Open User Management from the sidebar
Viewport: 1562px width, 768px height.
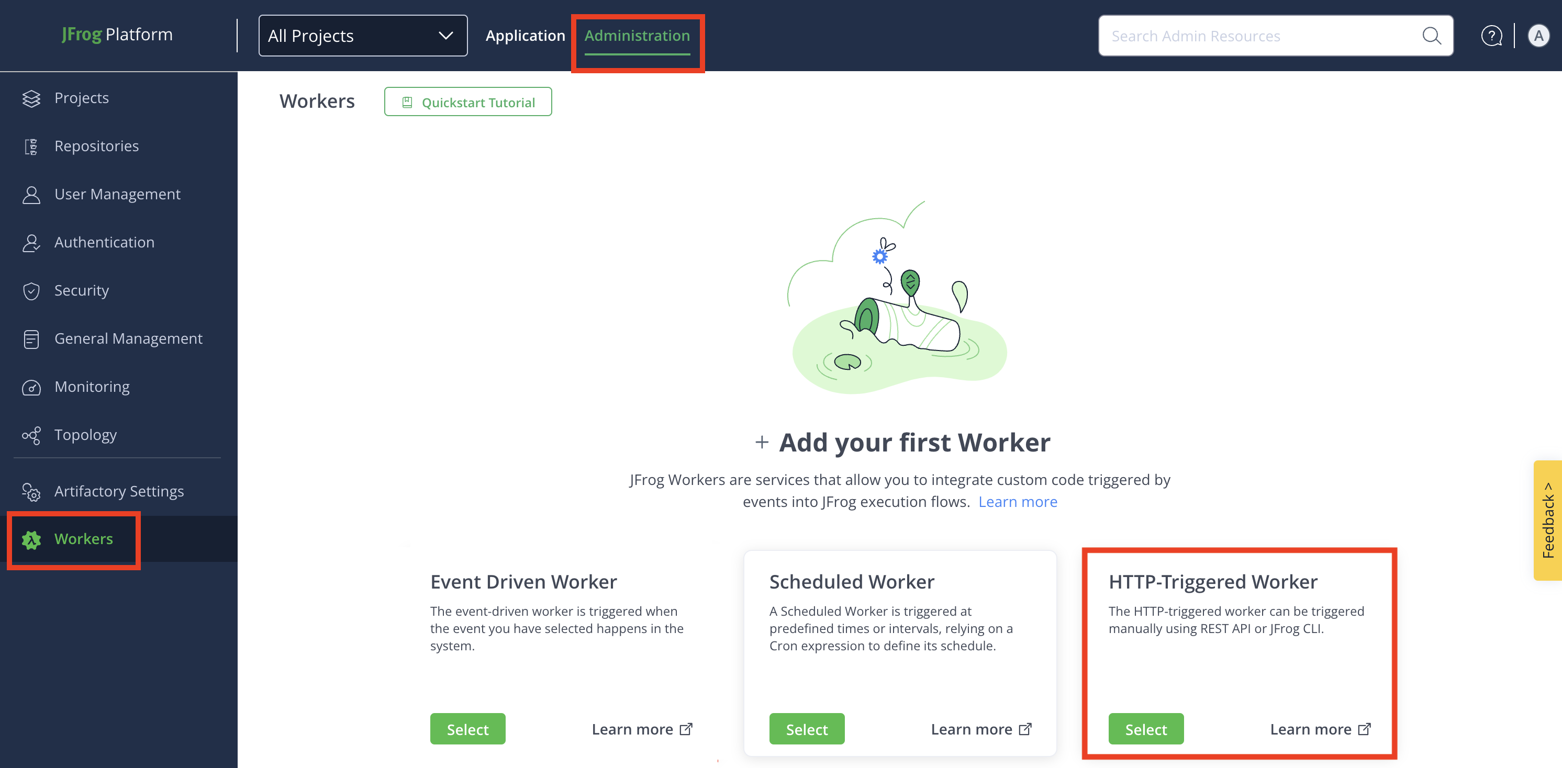31,194
